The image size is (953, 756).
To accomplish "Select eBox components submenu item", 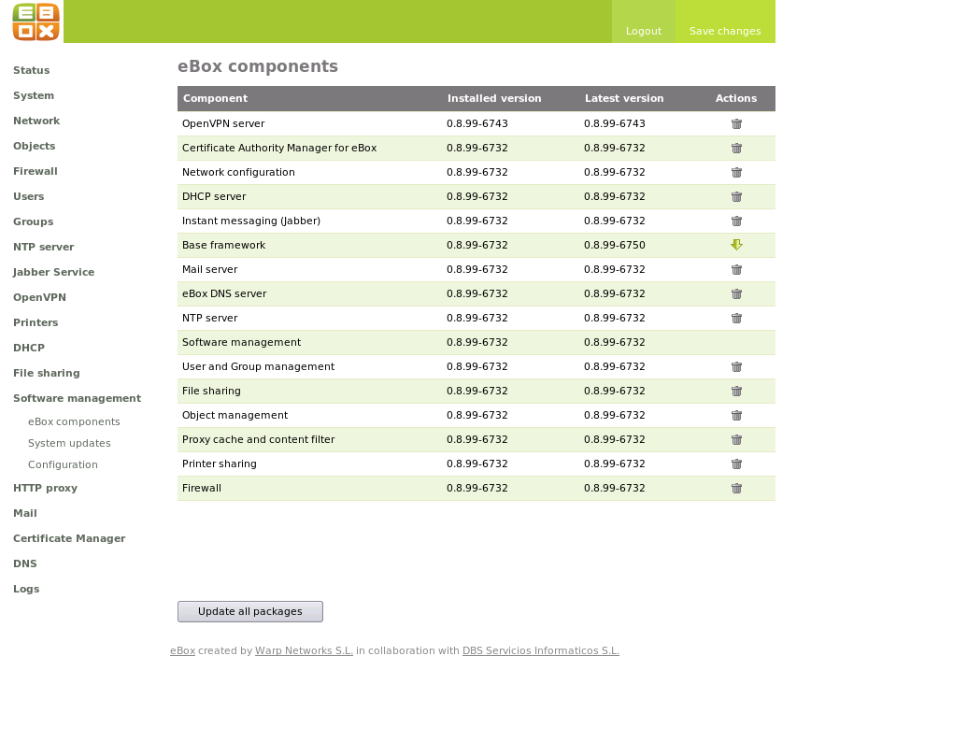I will 74,421.
